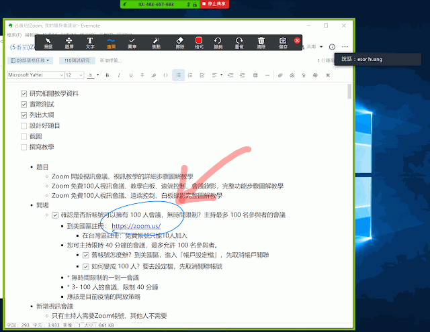
Task: Click the !10測試研究 tag
Action: point(77,60)
